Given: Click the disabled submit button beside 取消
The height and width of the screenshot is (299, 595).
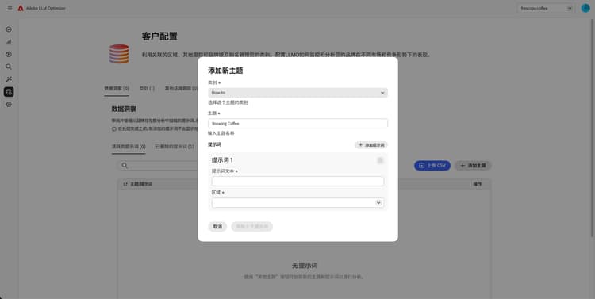Looking at the screenshot, I should click(252, 227).
